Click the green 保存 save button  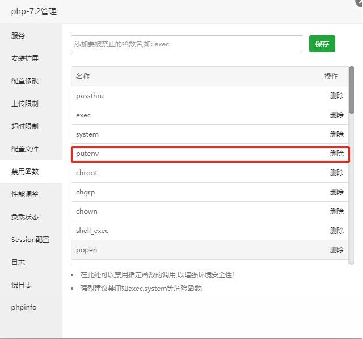(322, 44)
